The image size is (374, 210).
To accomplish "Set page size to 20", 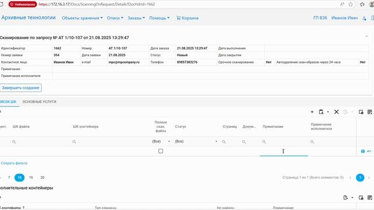I will 42,177.
